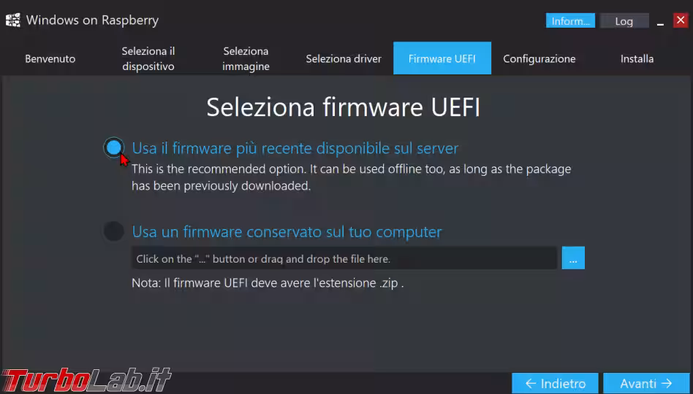Jump to the Installa tab
The image size is (693, 394).
pyautogui.click(x=637, y=58)
